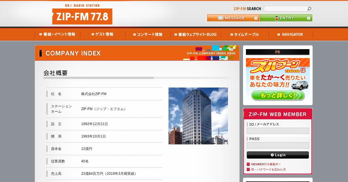The width and height of the screenshot is (348, 182).
Task: Click the 資本金 row label
Action: (56, 149)
